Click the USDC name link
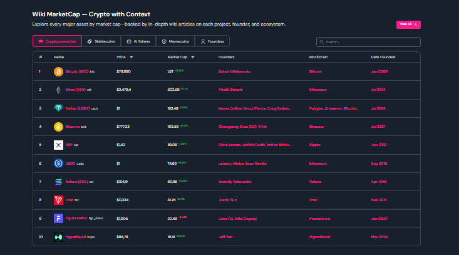 (x=70, y=164)
